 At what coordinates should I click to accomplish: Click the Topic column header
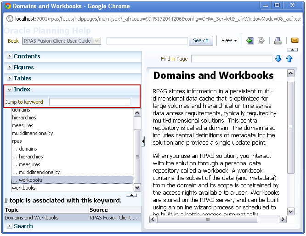pos(46,210)
